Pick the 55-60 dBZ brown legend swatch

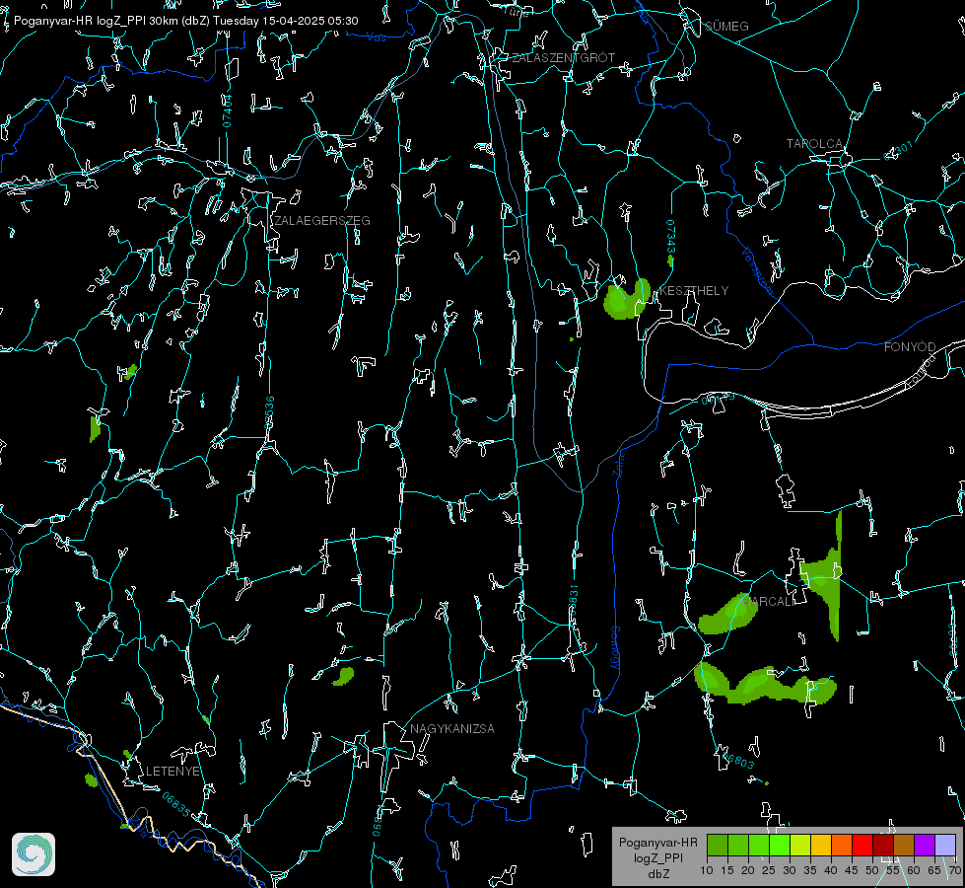coord(904,845)
